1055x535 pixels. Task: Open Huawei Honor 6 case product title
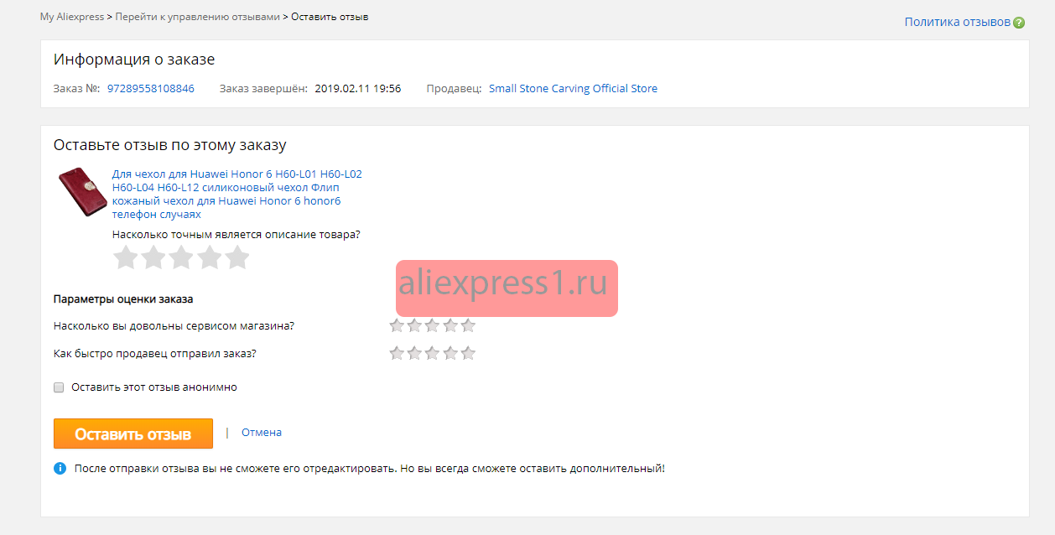click(x=237, y=194)
